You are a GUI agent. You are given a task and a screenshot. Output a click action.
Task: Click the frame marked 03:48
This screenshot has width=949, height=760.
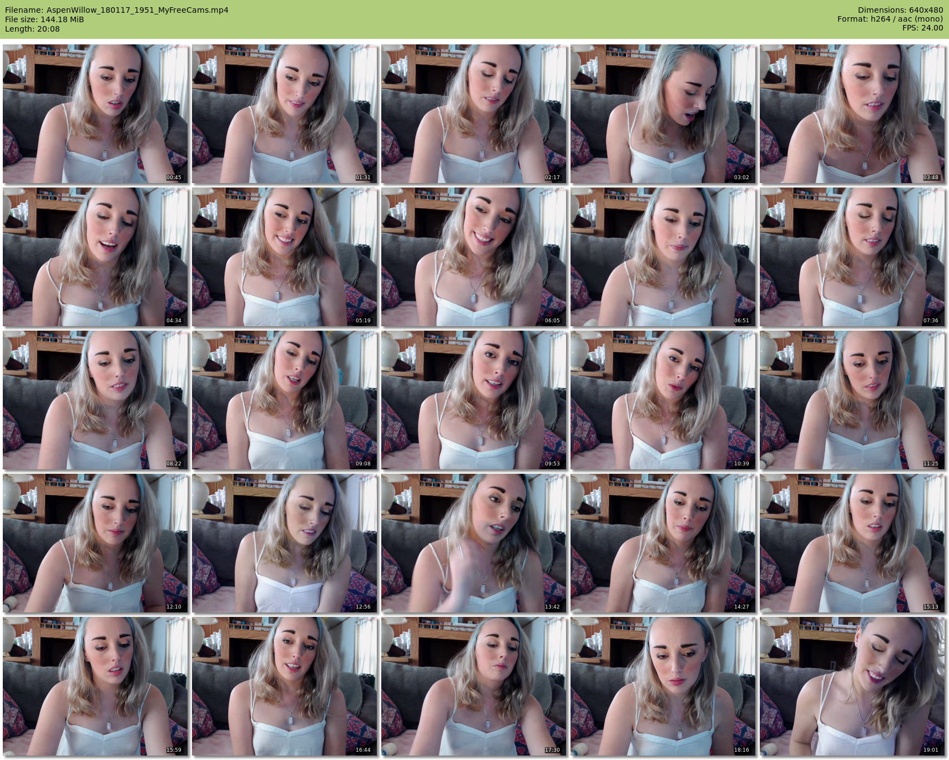[x=852, y=114]
